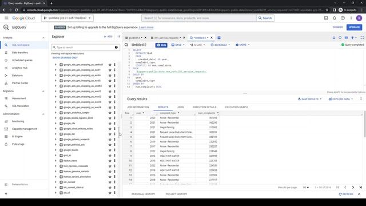Open Capacity management in the sidebar

pyautogui.click(x=25, y=129)
